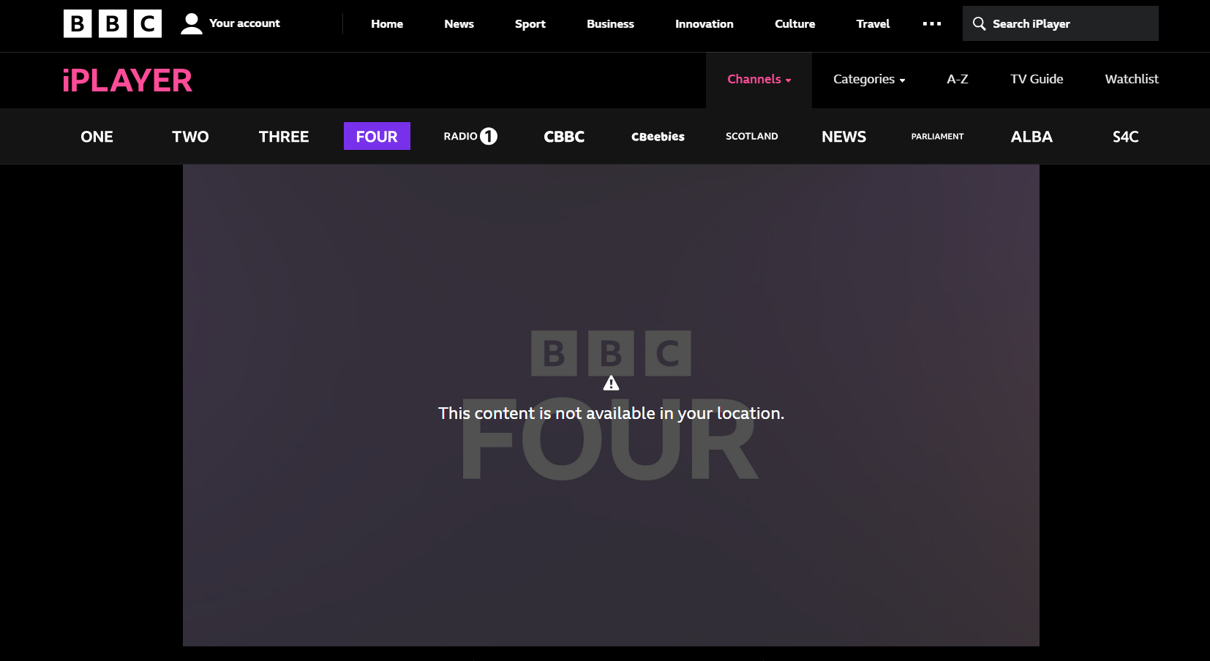1210x661 pixels.
Task: Expand the Channels dropdown
Action: (x=759, y=79)
